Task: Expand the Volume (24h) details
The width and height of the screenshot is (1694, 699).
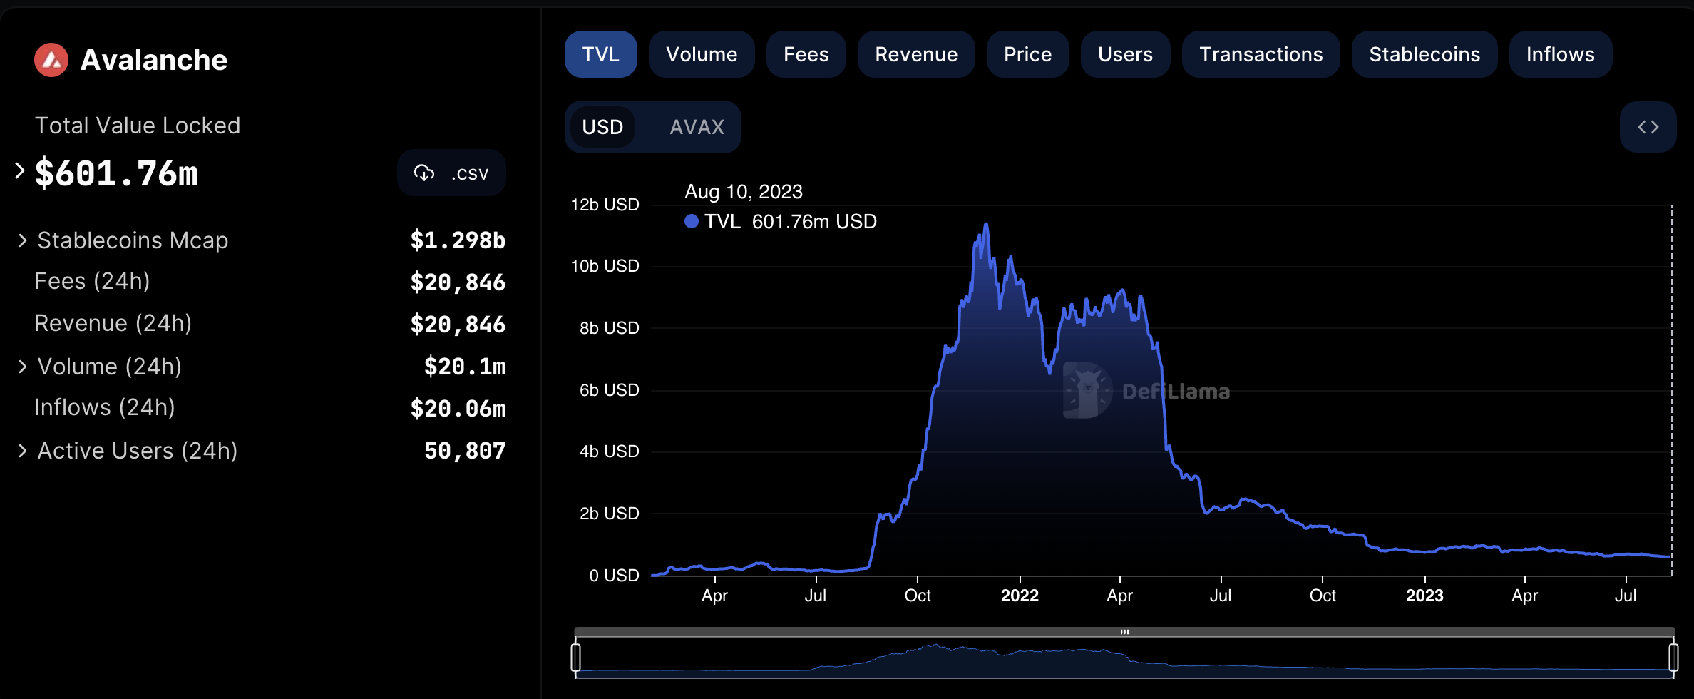Action: 23,367
